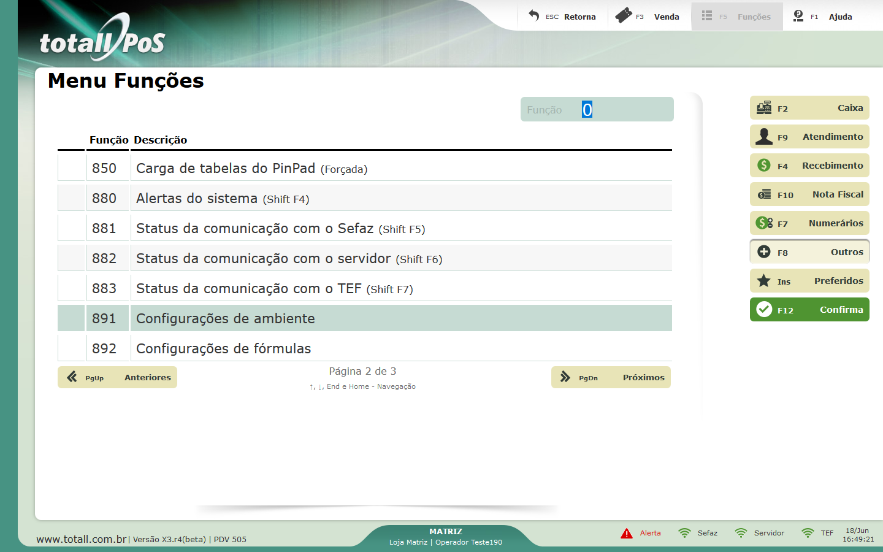Click the Função column header
This screenshot has height=552, width=883.
click(x=109, y=140)
